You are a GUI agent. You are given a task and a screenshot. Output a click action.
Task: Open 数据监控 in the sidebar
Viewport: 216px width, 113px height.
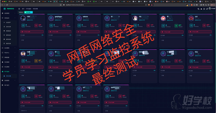coord(9,31)
